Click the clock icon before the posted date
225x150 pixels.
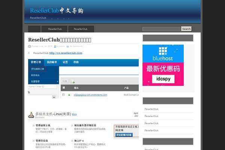point(30,46)
